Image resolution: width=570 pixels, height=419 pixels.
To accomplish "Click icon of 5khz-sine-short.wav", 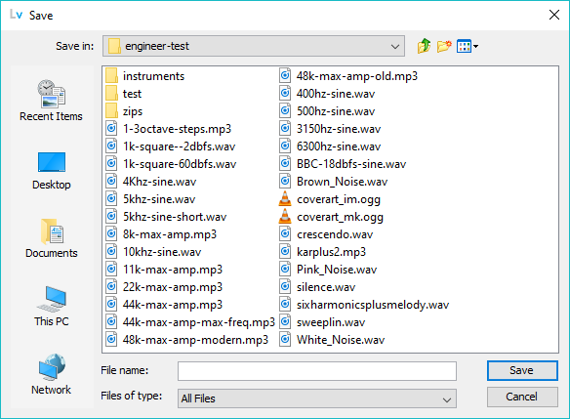I will [x=111, y=217].
